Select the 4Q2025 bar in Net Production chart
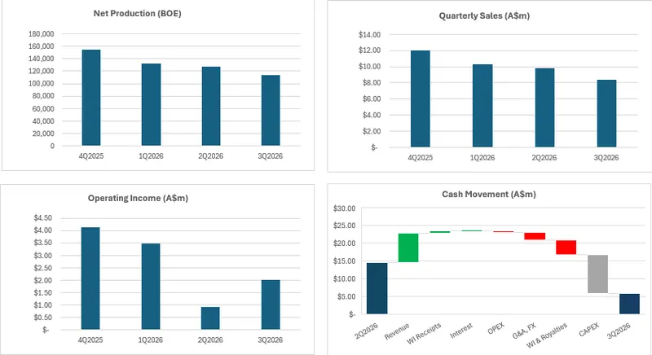The width and height of the screenshot is (652, 355). 91,98
